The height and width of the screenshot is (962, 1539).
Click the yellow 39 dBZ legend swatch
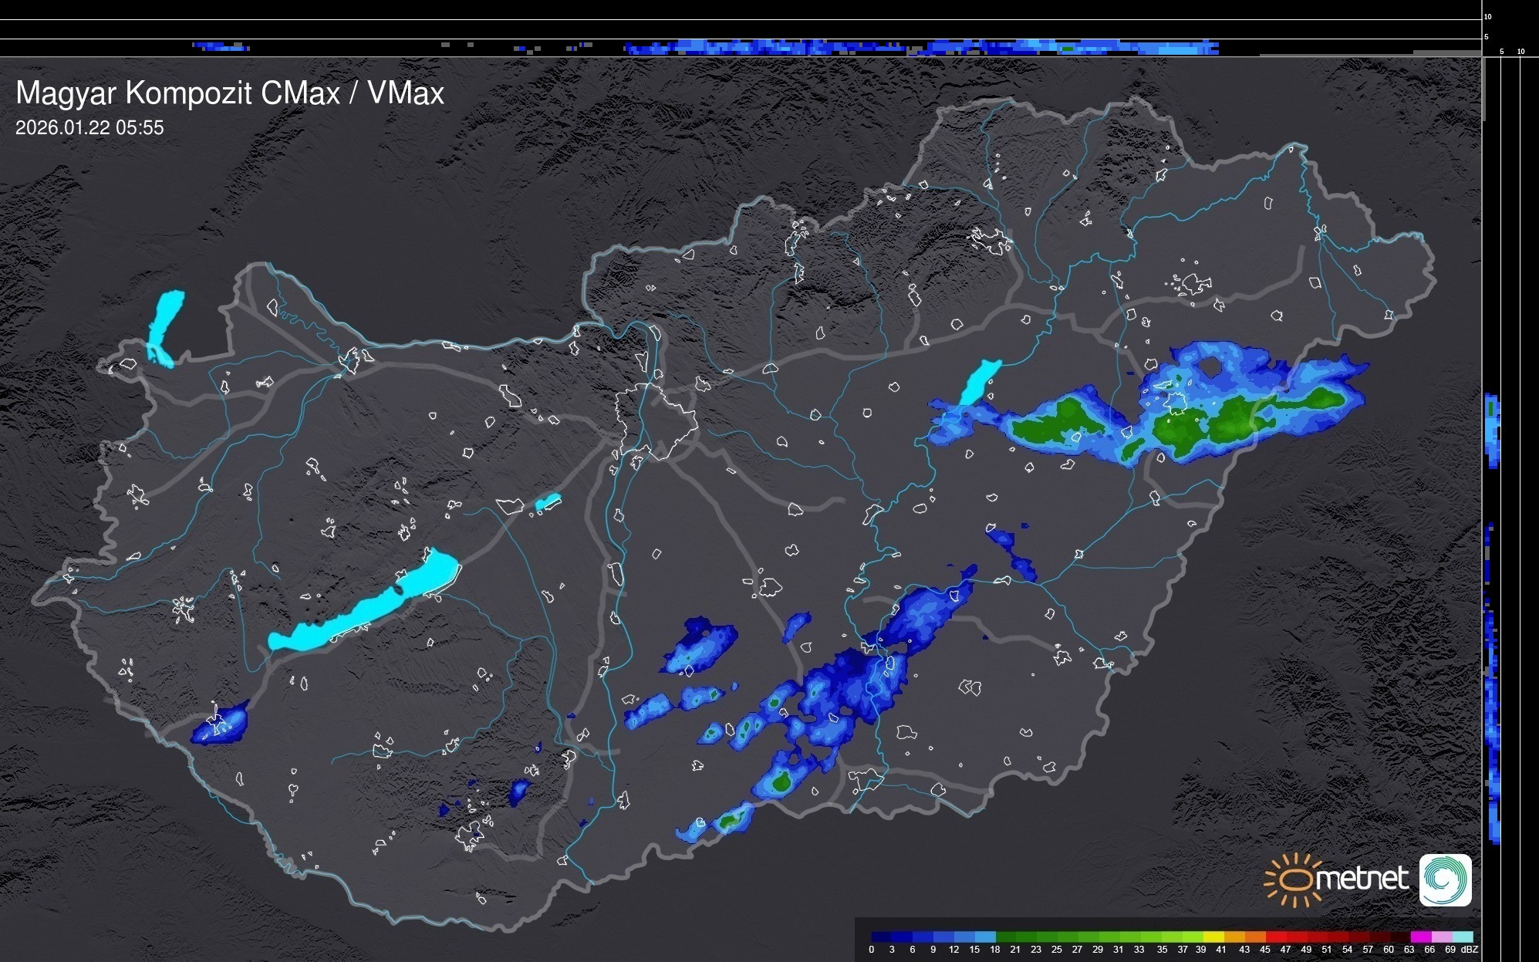1213,937
